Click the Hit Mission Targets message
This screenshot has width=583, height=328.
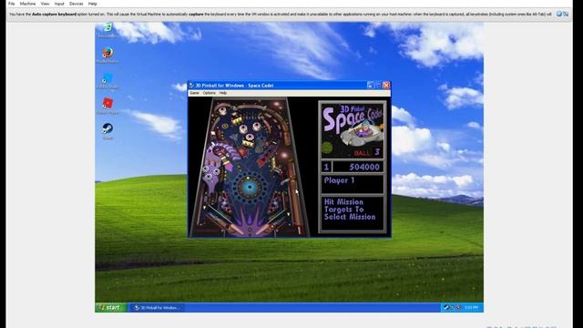point(350,210)
